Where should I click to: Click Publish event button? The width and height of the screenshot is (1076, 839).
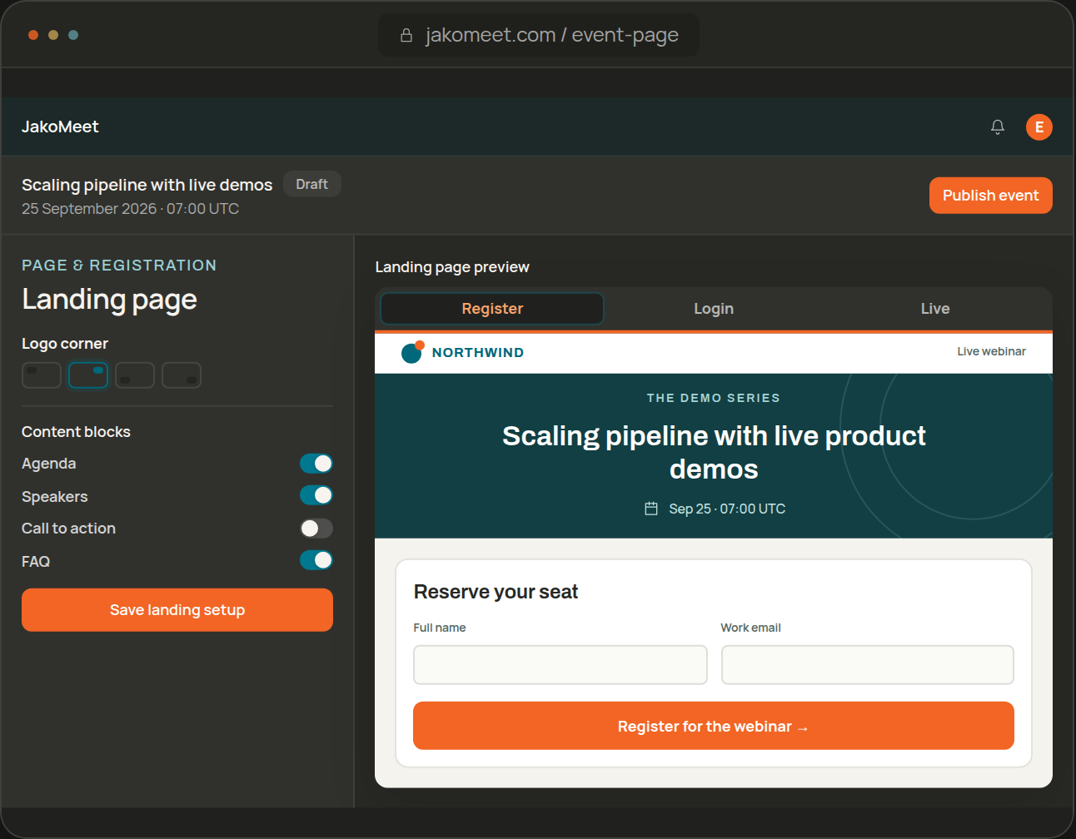[991, 196]
